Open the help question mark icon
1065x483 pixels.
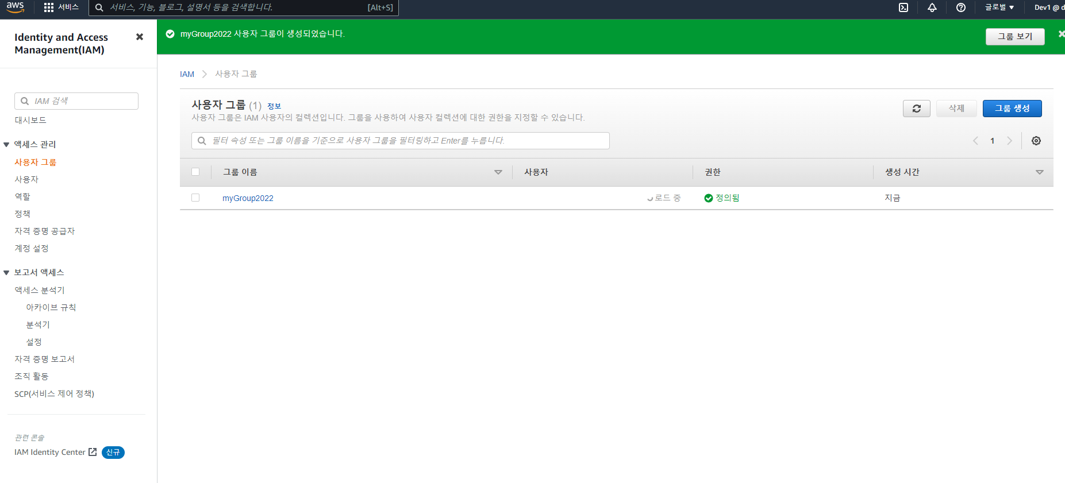(961, 7)
